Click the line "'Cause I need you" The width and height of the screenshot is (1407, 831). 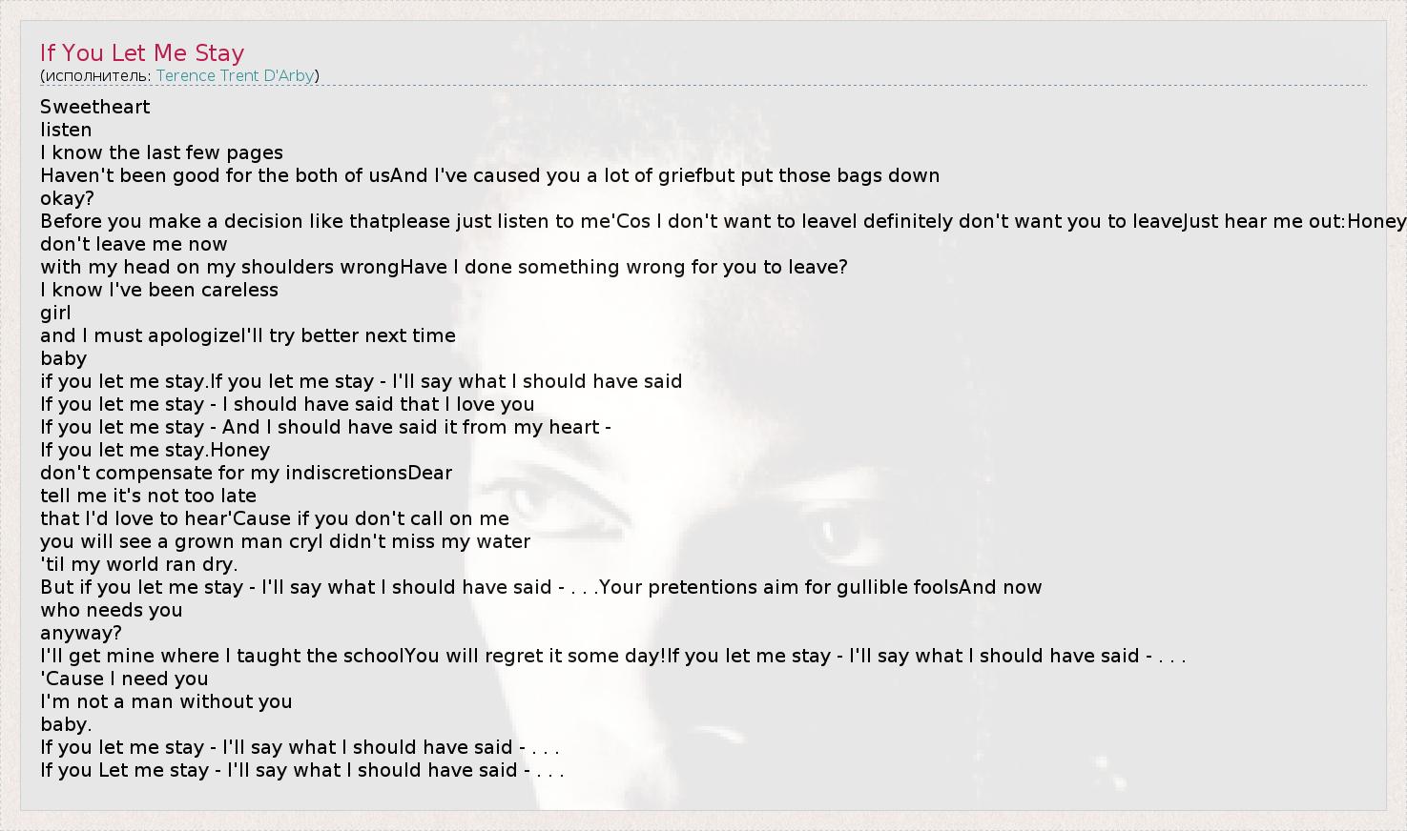point(124,679)
